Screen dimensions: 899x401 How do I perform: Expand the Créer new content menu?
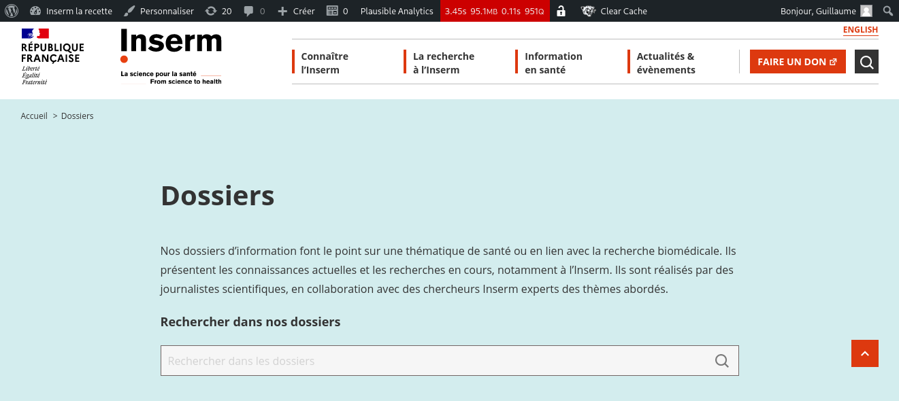tap(297, 11)
